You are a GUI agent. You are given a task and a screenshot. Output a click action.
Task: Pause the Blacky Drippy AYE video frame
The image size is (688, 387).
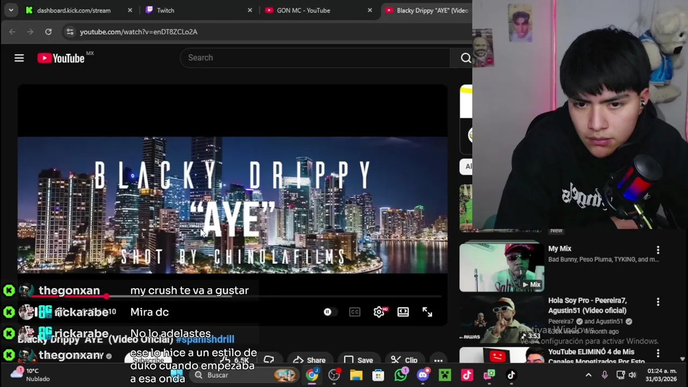(233, 204)
